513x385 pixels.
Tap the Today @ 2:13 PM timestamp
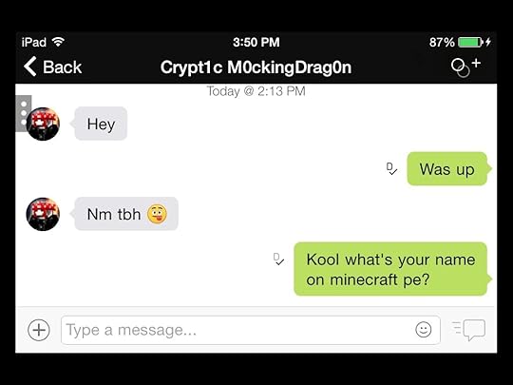click(x=256, y=91)
